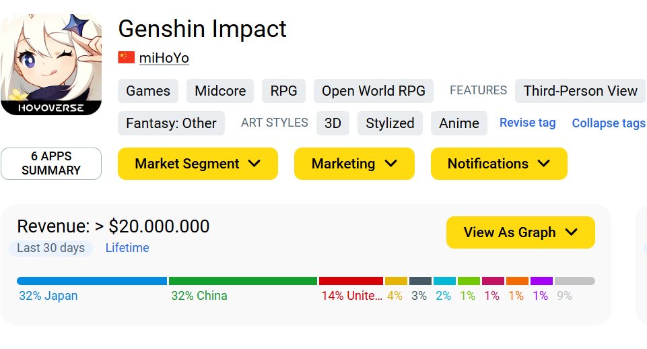Select the Open World RPG tag
This screenshot has width=647, height=349.
point(374,91)
